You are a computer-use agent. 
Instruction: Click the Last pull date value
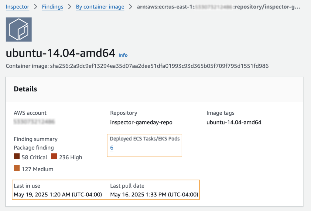tap(154, 195)
